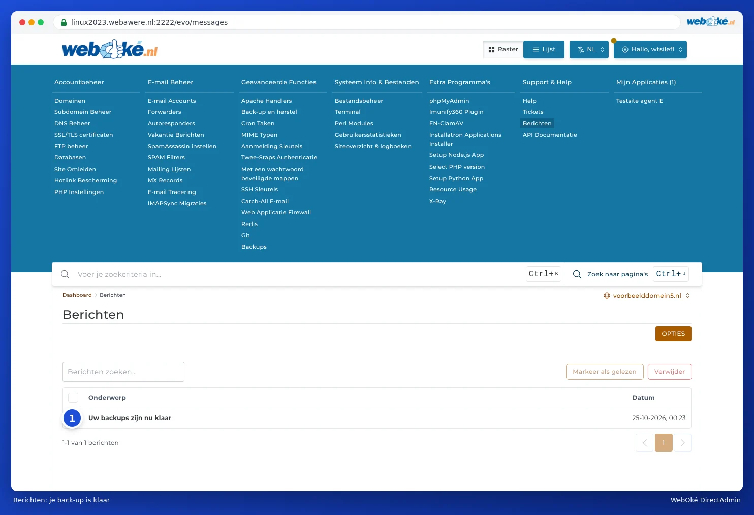Tick the select-all checkbox beside Onderwerp
Image resolution: width=754 pixels, height=515 pixels.
73,398
